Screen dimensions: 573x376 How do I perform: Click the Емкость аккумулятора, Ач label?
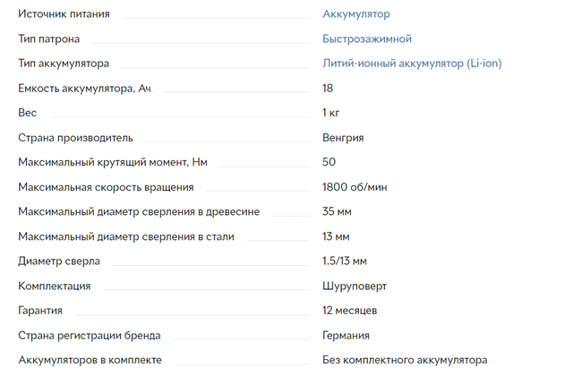79,89
